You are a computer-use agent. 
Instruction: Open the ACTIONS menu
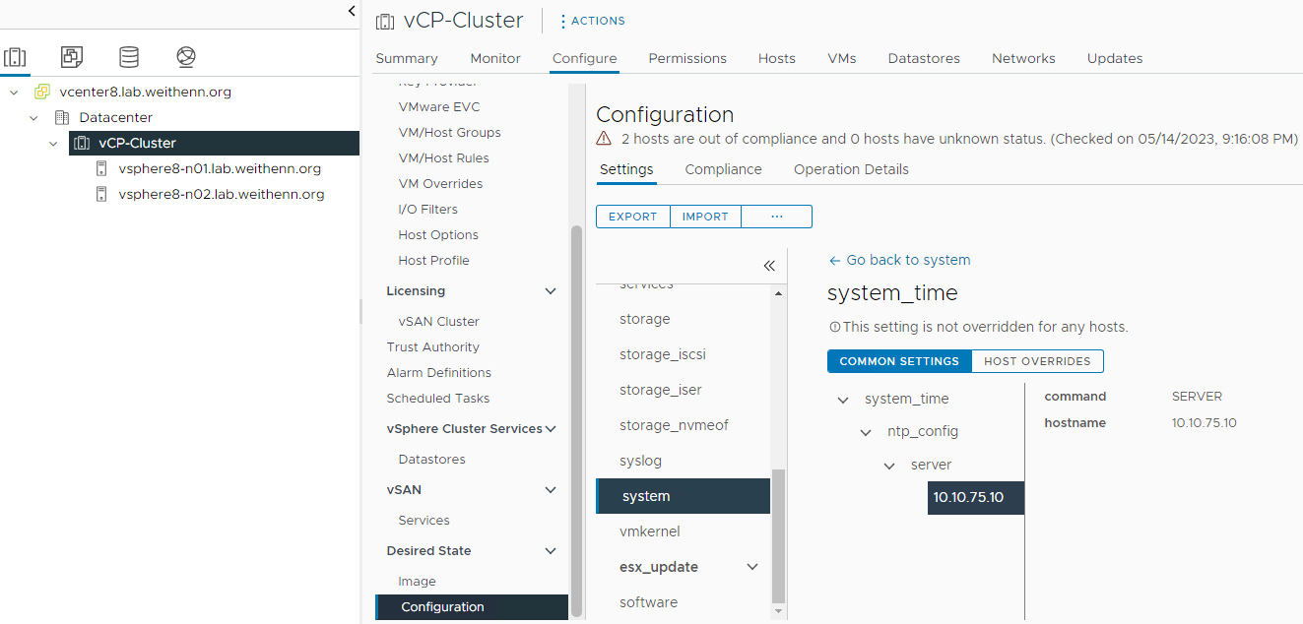point(592,21)
